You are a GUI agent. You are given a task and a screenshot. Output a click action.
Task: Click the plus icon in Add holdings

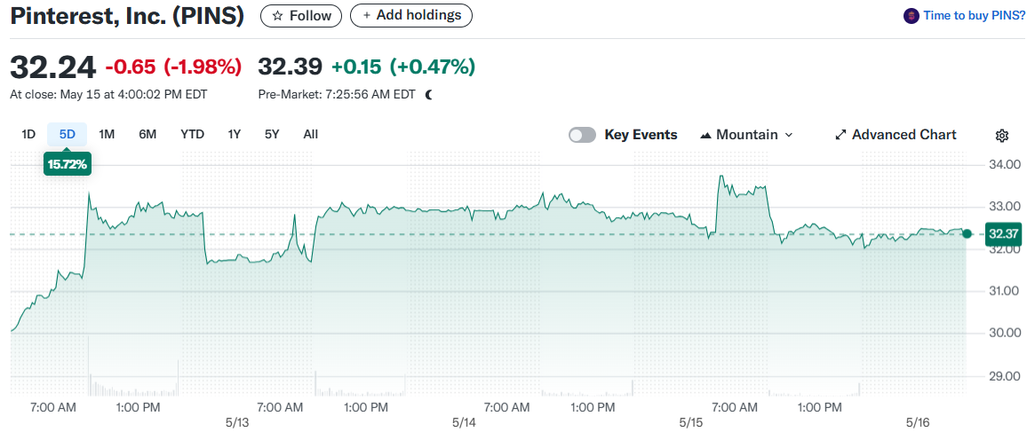pos(366,16)
